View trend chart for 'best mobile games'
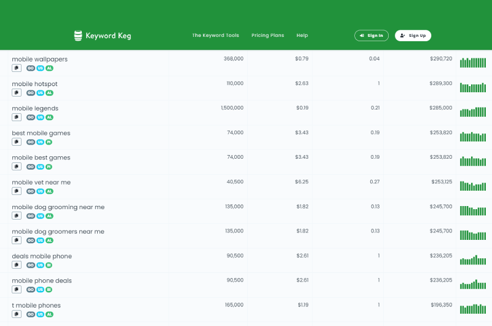Viewport: 492px width, 326px height. (x=473, y=137)
